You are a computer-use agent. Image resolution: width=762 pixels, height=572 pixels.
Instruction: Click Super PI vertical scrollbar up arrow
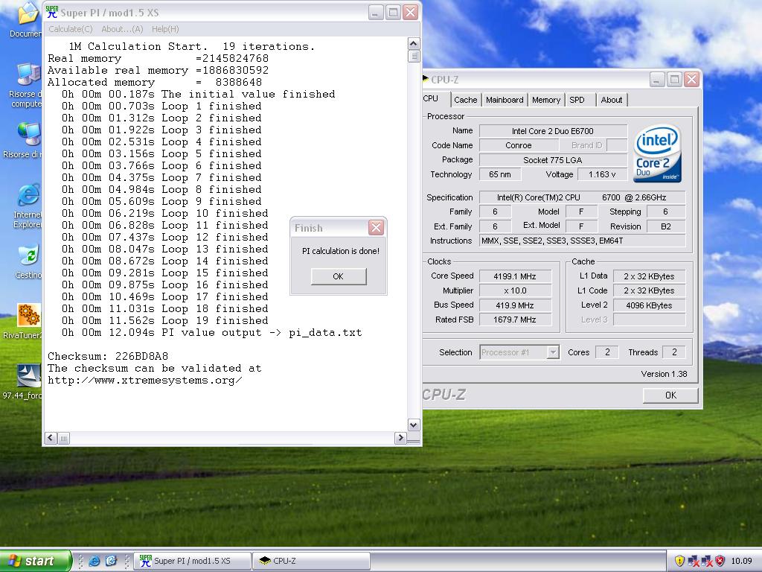pos(414,43)
